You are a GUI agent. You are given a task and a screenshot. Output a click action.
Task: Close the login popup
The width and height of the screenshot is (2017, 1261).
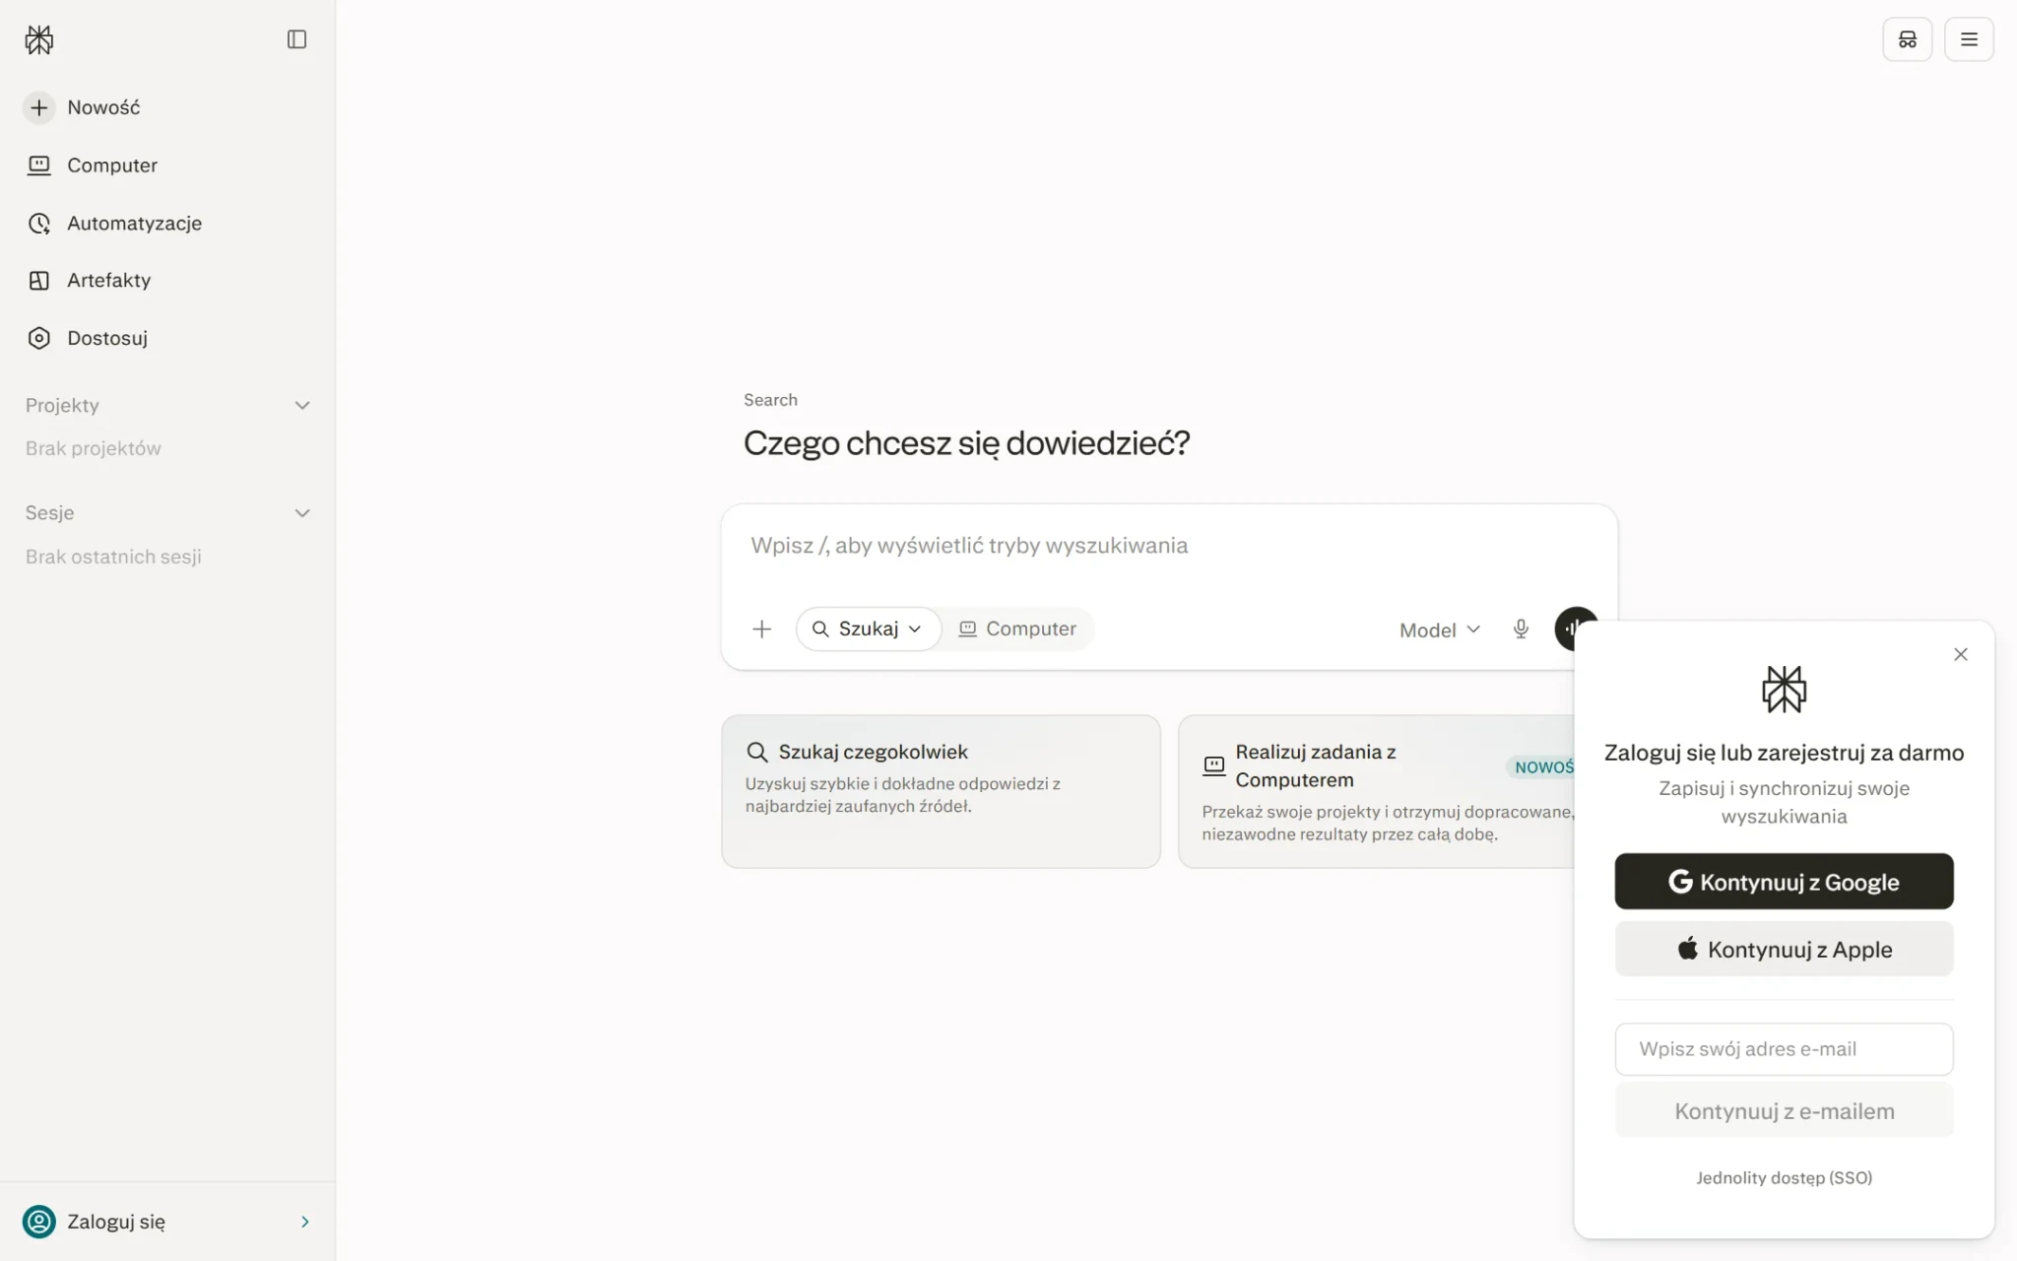click(1960, 654)
